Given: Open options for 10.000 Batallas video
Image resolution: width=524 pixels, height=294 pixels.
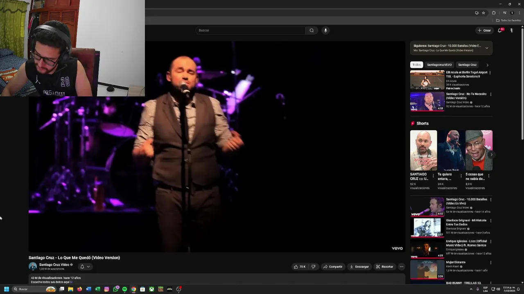Looking at the screenshot, I should click(x=490, y=200).
